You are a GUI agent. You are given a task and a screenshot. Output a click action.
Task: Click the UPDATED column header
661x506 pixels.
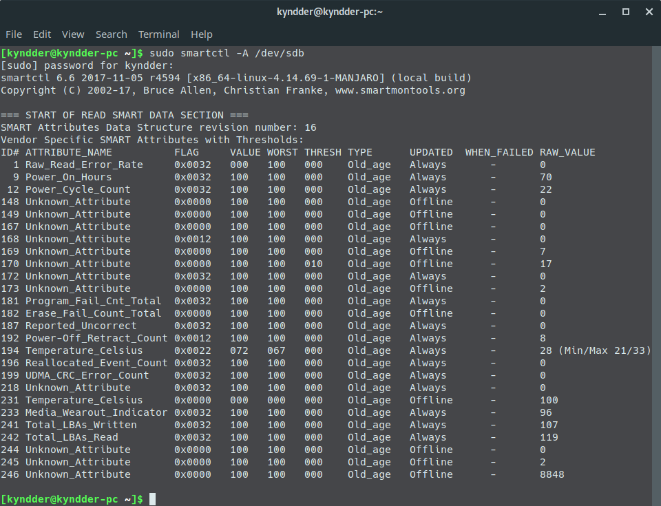[x=431, y=152]
